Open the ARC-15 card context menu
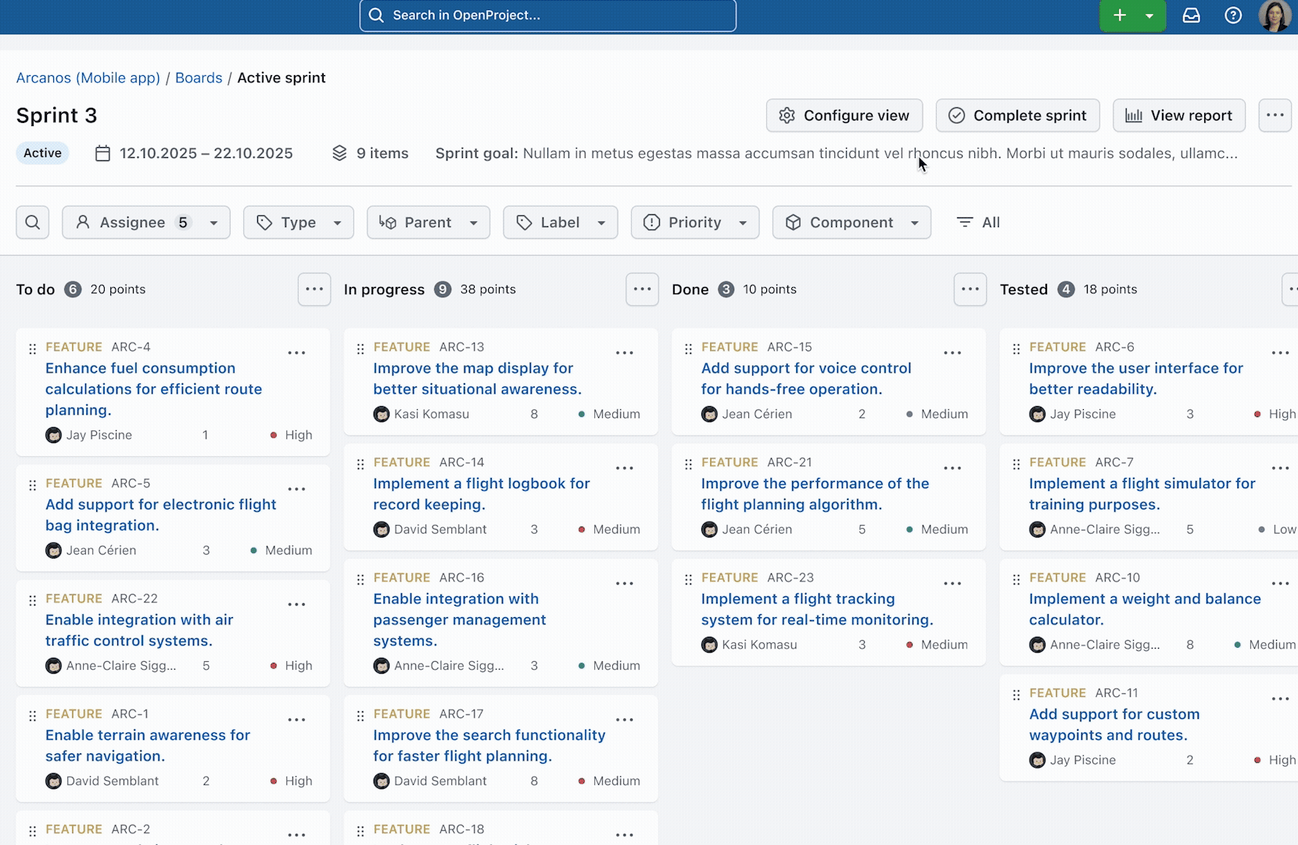1298x845 pixels. (952, 353)
